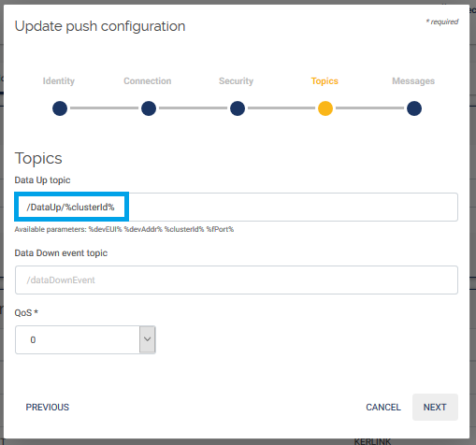Go to the Connection step label
Screen dimensions: 476x445
tap(148, 81)
